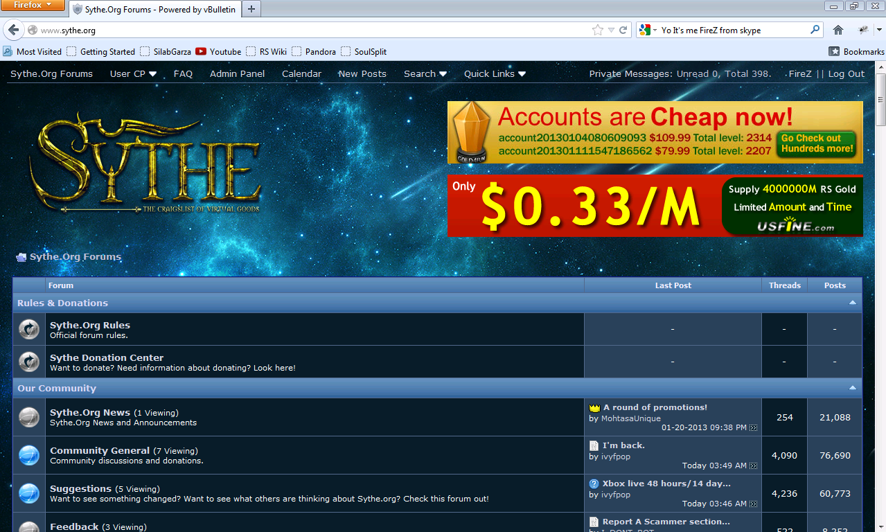Open the Suggestions forum

click(80, 488)
